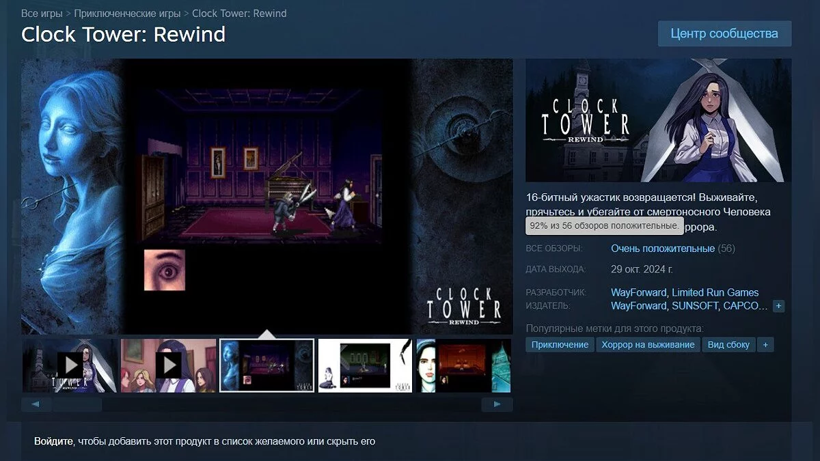Select the white-background screenshot thumbnail

pos(365,365)
